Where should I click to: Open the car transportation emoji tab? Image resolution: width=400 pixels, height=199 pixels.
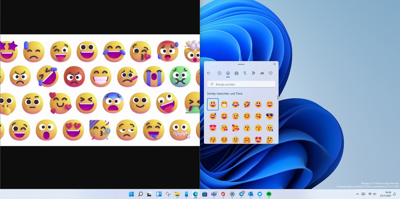262,73
